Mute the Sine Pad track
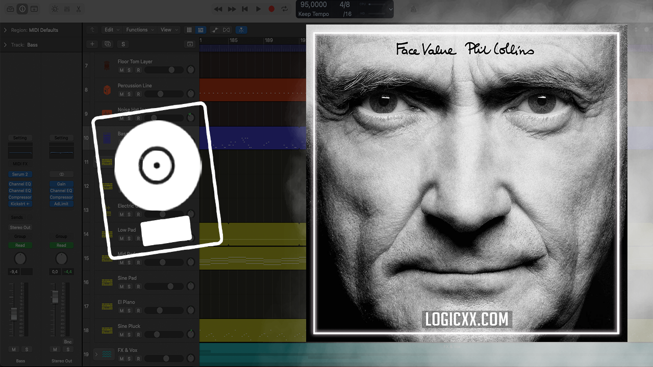653x367 pixels. [121, 286]
